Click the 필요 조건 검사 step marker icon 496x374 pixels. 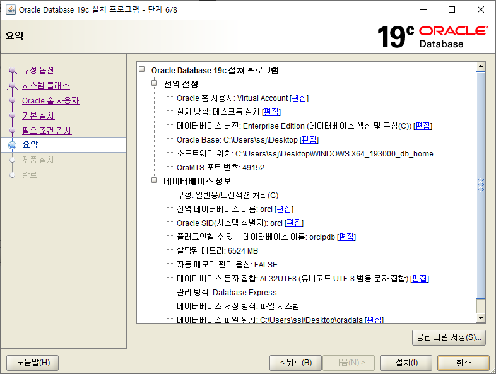coord(13,131)
